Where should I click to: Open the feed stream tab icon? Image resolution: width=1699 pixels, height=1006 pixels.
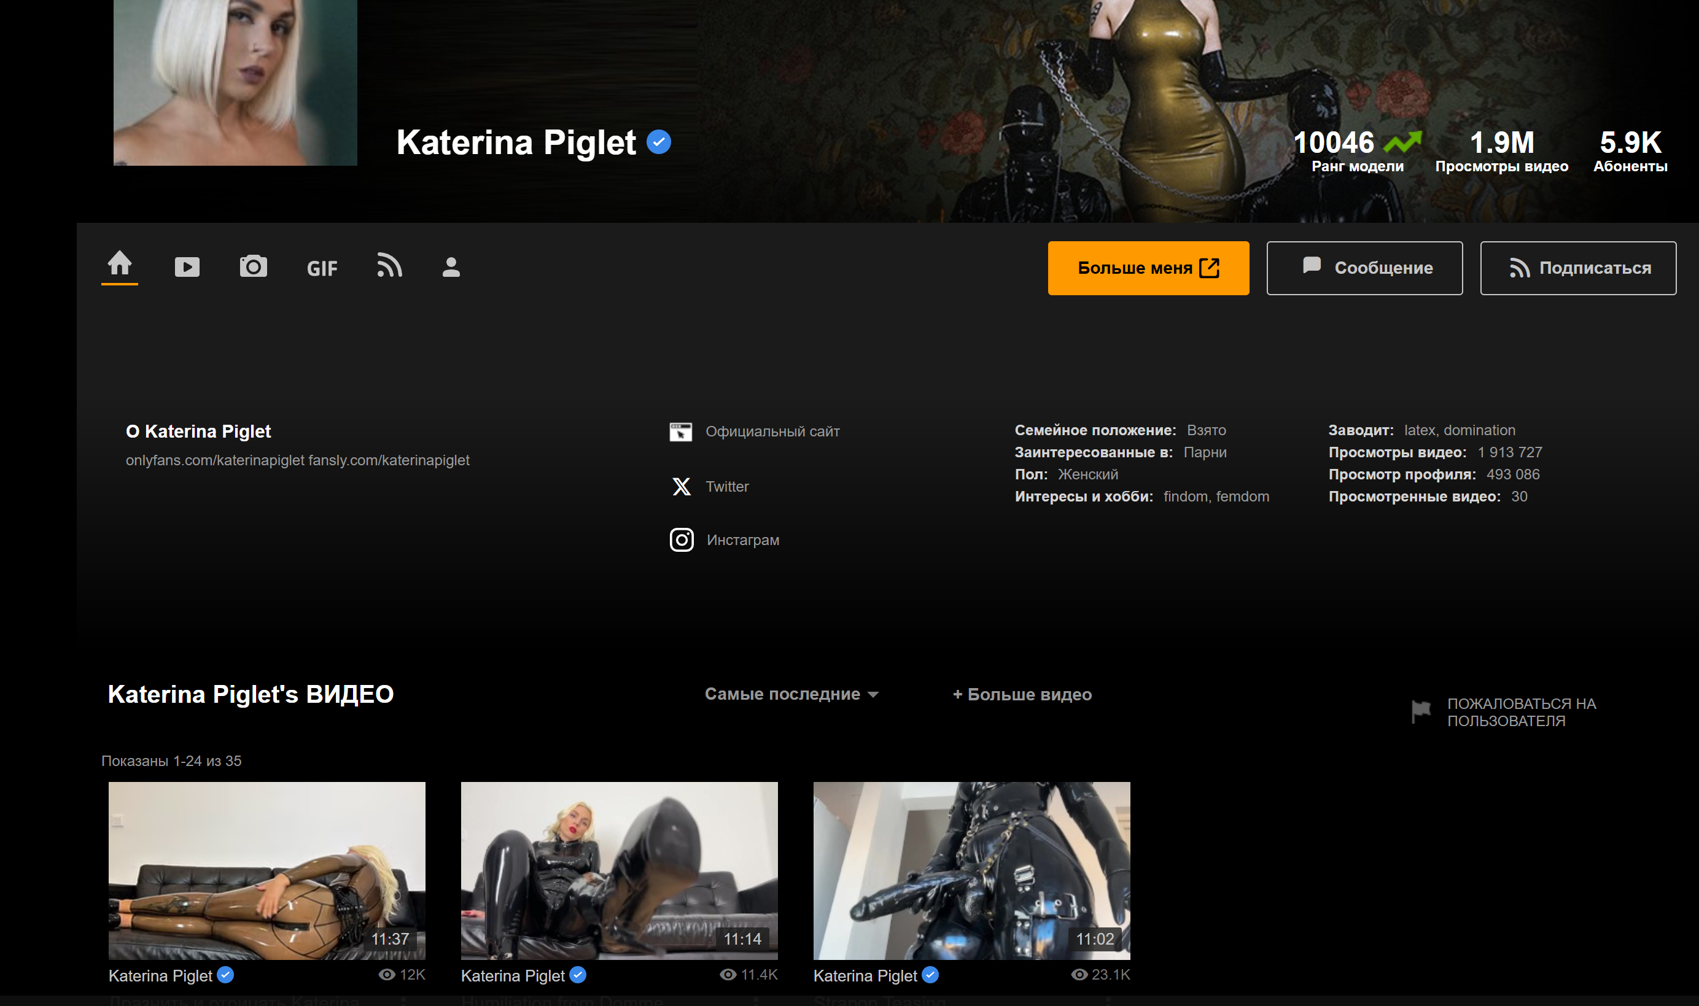390,266
